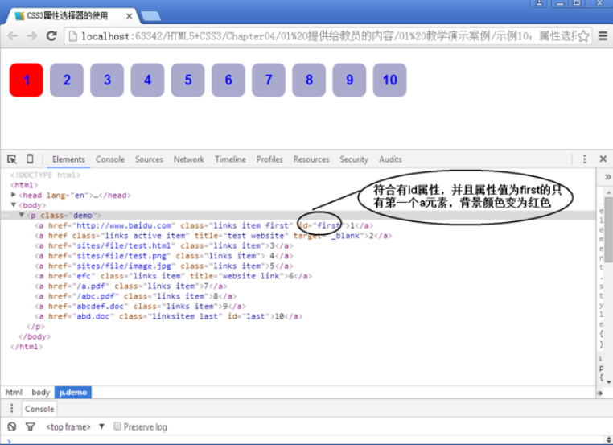Open the Security tab
Screen dimensions: 613x445
(x=354, y=159)
